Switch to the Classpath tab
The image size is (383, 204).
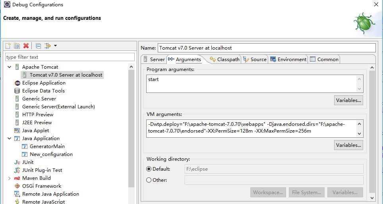[x=224, y=60]
